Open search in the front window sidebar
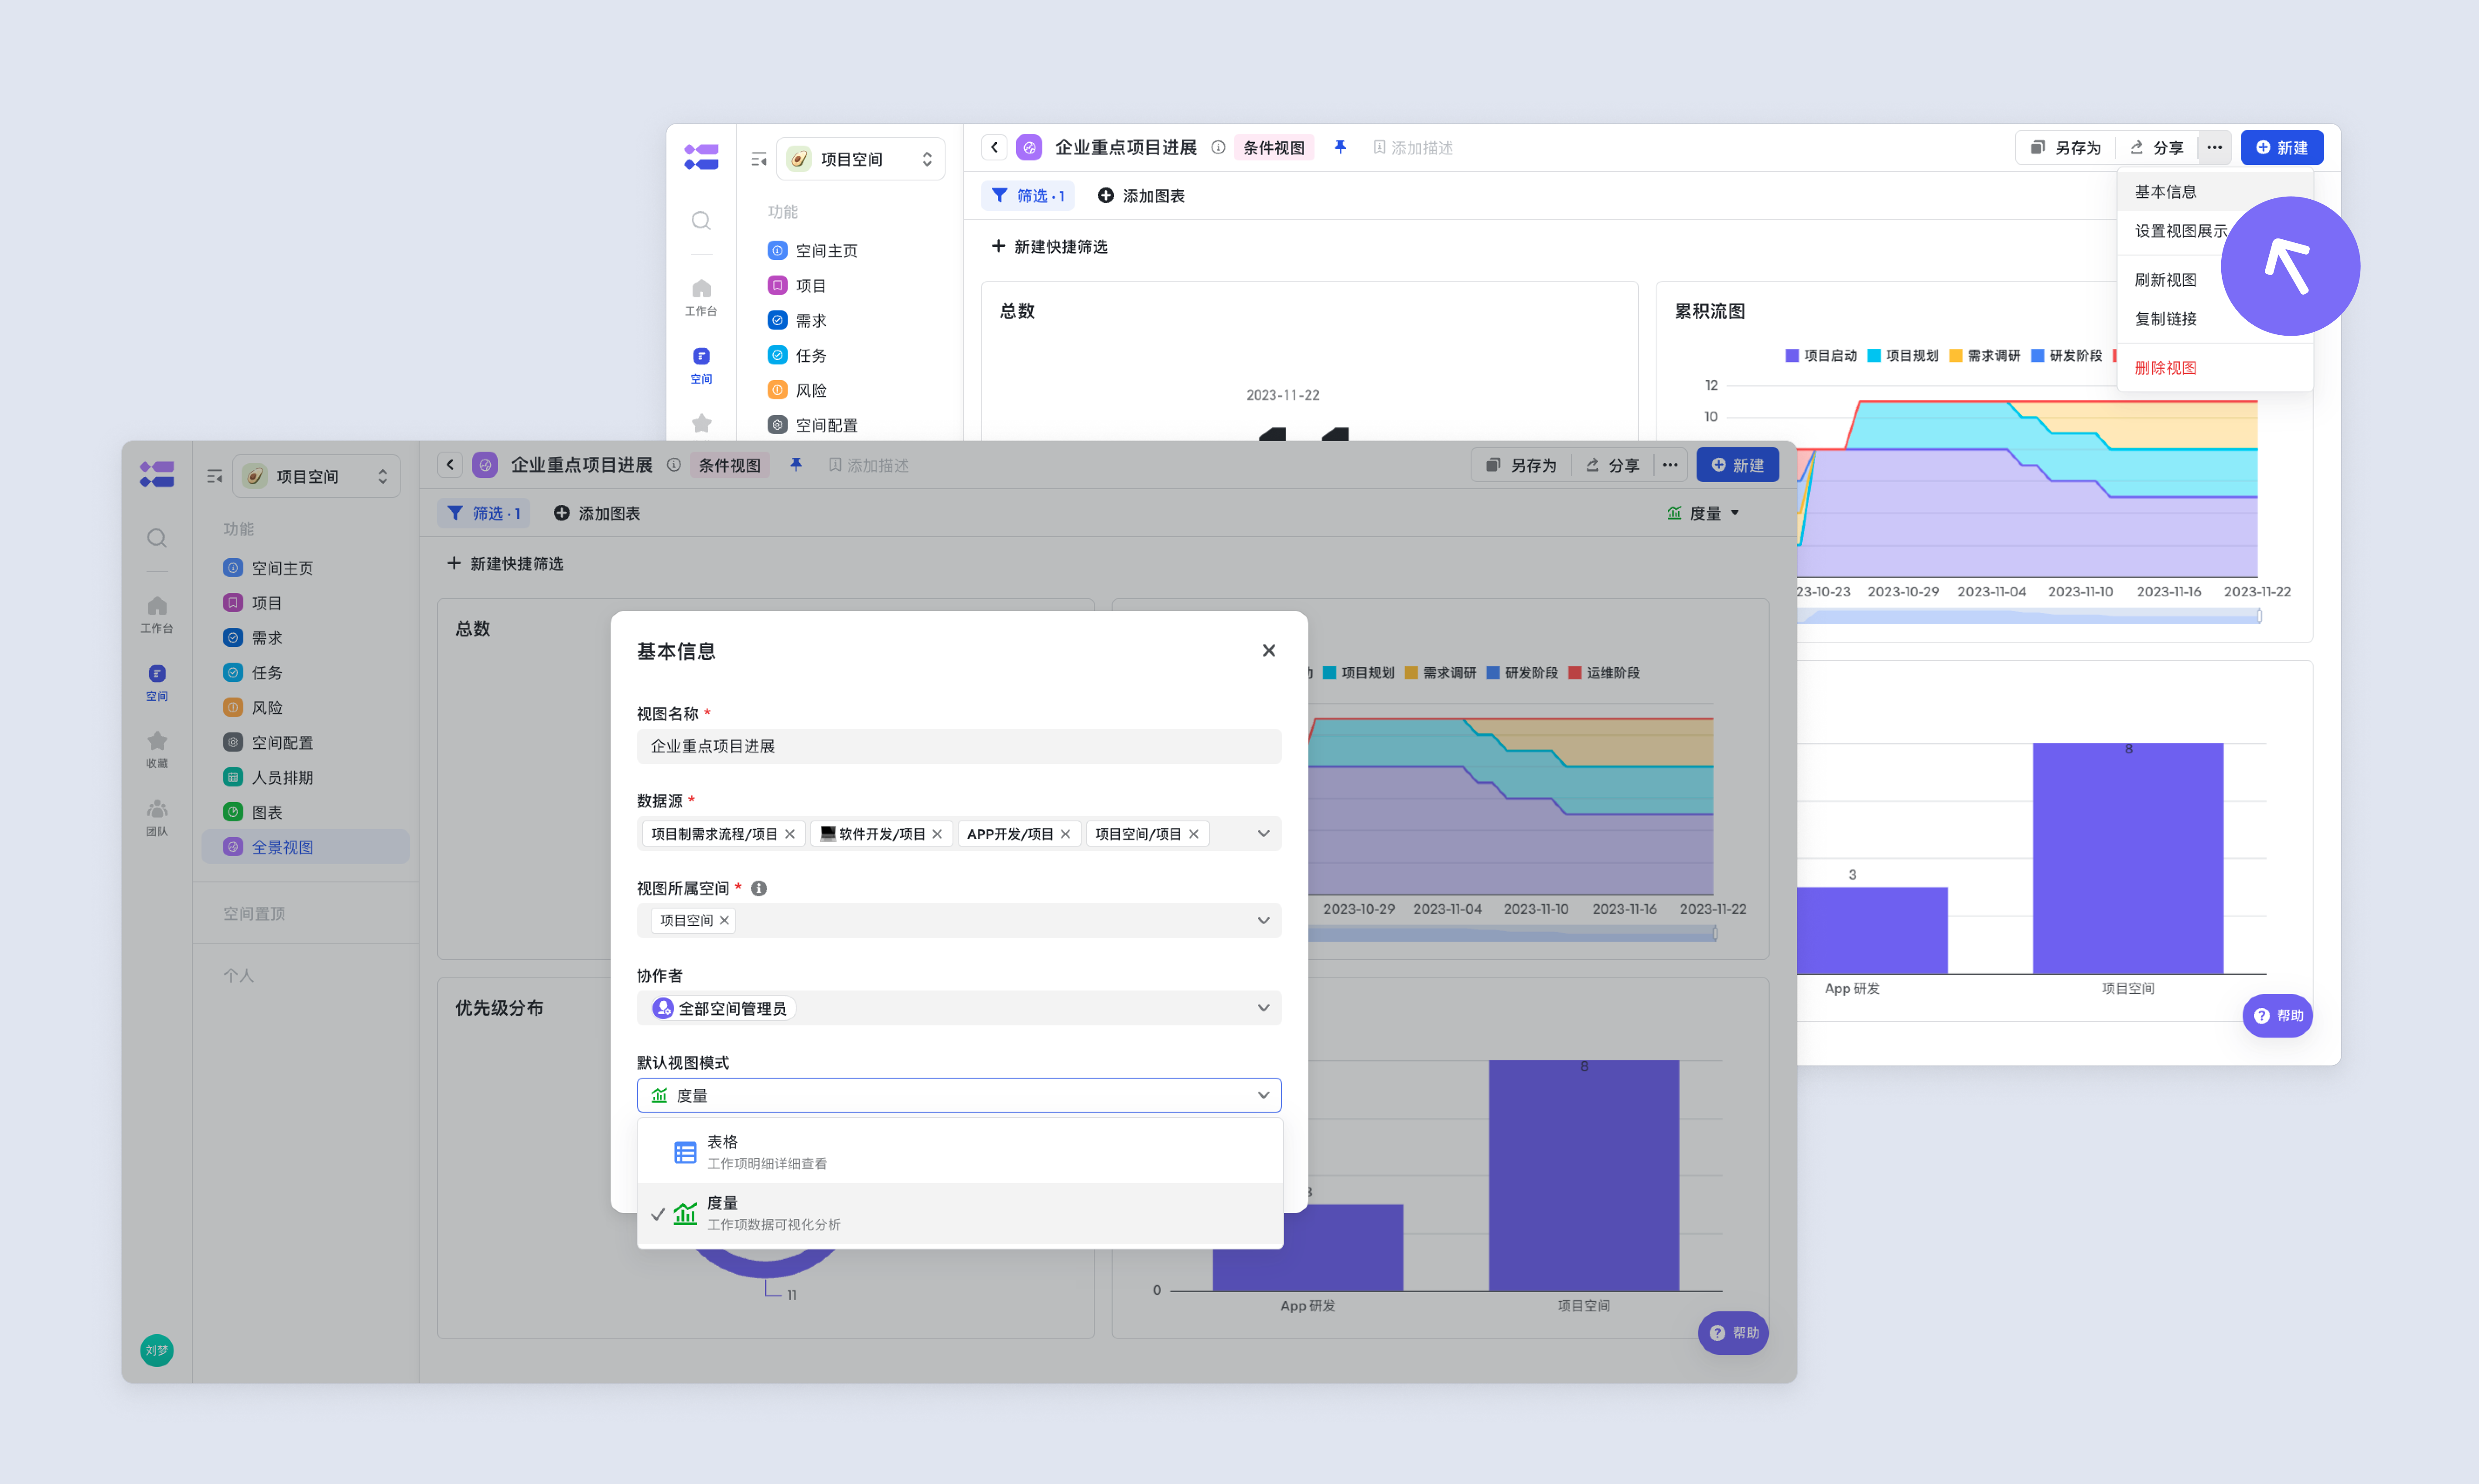This screenshot has height=1484, width=2479. coord(157,538)
